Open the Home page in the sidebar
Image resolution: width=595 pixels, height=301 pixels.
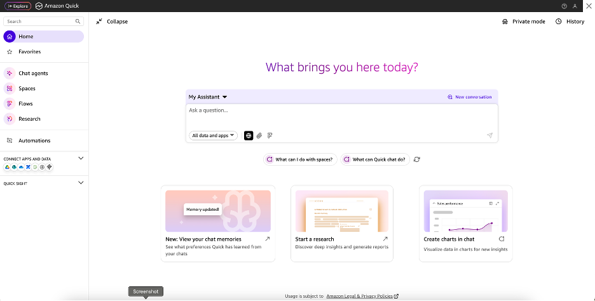pyautogui.click(x=44, y=36)
